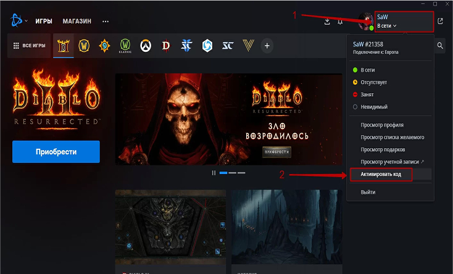Click the SaW account name
Viewport: 453px width, 274px height.
click(382, 17)
